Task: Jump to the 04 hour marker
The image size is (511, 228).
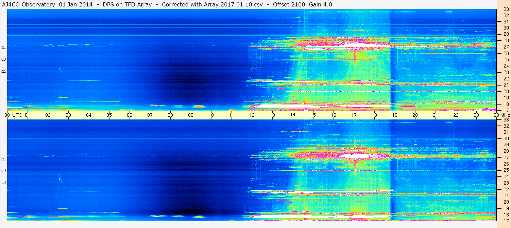Action: coord(89,115)
